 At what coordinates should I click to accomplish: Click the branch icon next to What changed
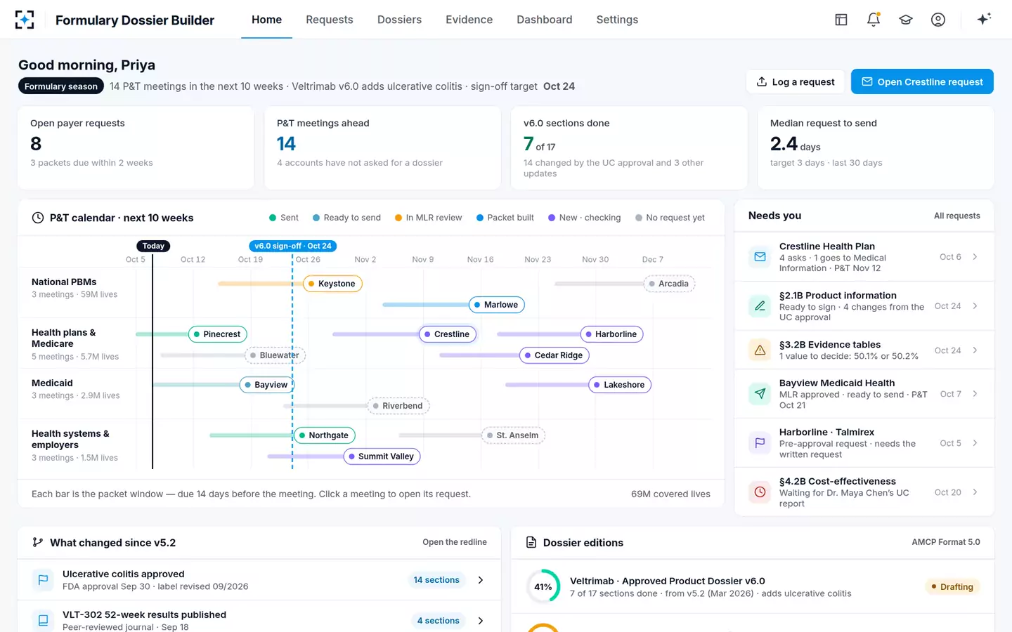(x=38, y=543)
